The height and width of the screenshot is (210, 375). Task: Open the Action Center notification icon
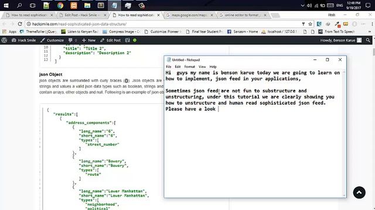[368, 5]
